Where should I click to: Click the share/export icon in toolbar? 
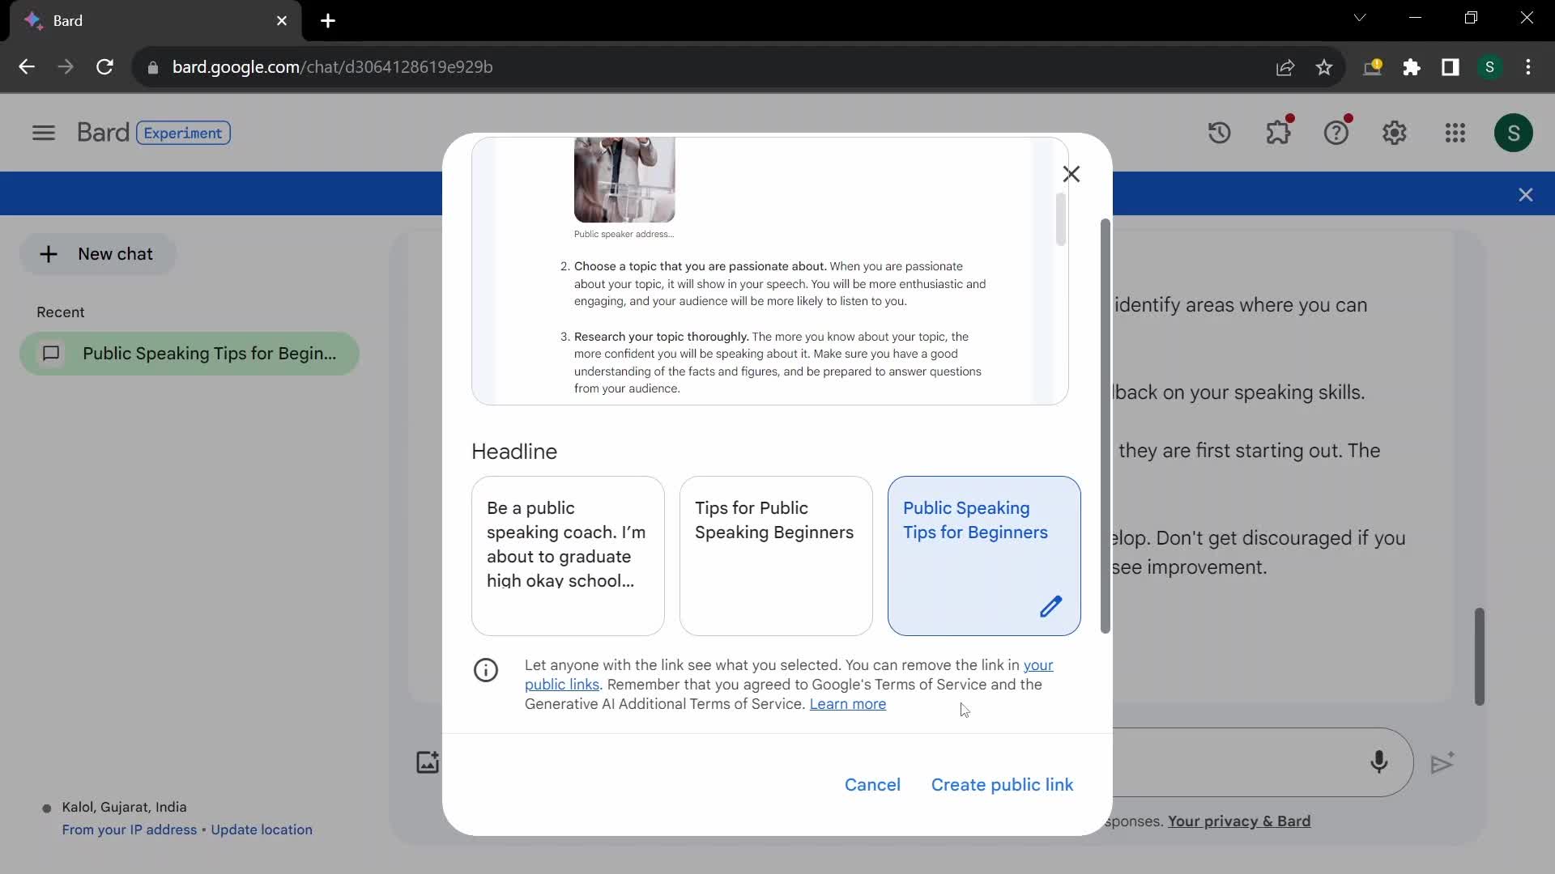point(1288,67)
